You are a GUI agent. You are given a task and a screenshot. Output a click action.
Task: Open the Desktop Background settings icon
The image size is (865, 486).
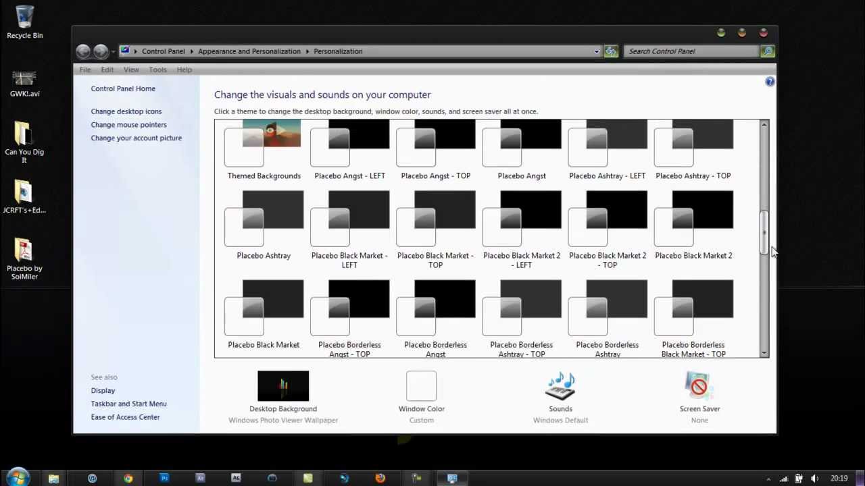283,386
